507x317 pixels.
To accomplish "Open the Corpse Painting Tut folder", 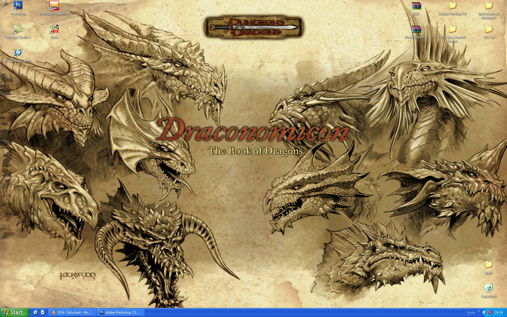I will coord(452,8).
